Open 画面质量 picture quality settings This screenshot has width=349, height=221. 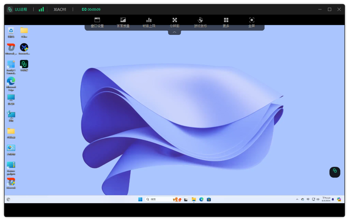(123, 22)
